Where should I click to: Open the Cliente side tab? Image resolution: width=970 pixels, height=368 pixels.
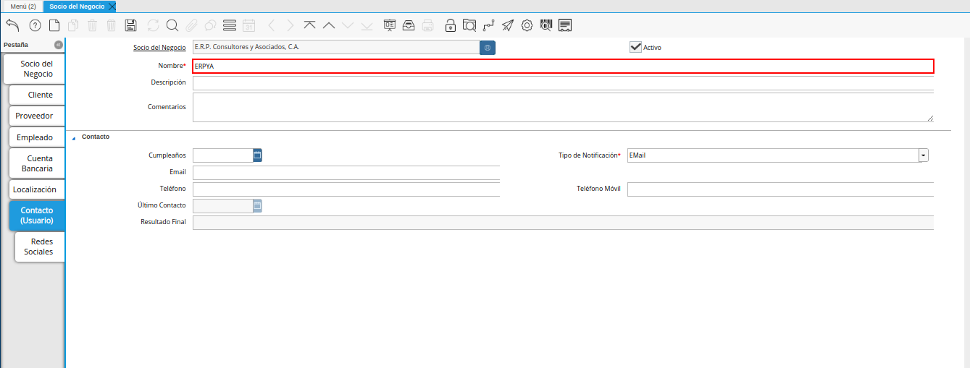tap(37, 95)
